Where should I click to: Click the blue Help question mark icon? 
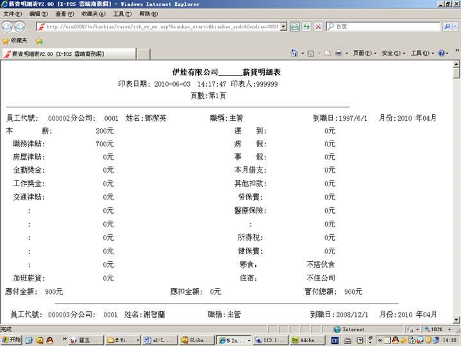[442, 53]
